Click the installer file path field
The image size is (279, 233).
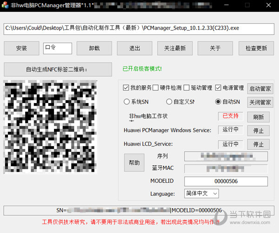[139, 29]
